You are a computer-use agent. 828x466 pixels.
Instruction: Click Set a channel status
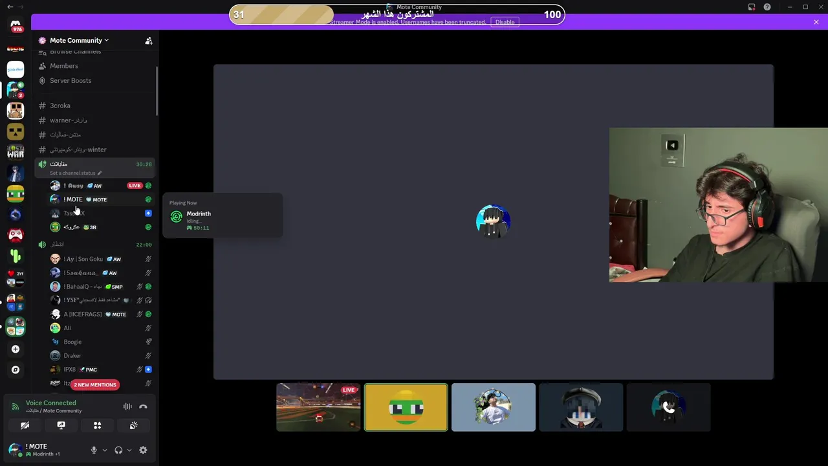click(72, 173)
